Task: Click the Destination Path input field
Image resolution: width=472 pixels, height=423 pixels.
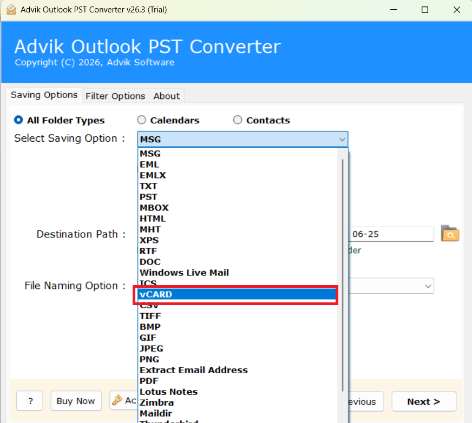Action: click(x=391, y=234)
